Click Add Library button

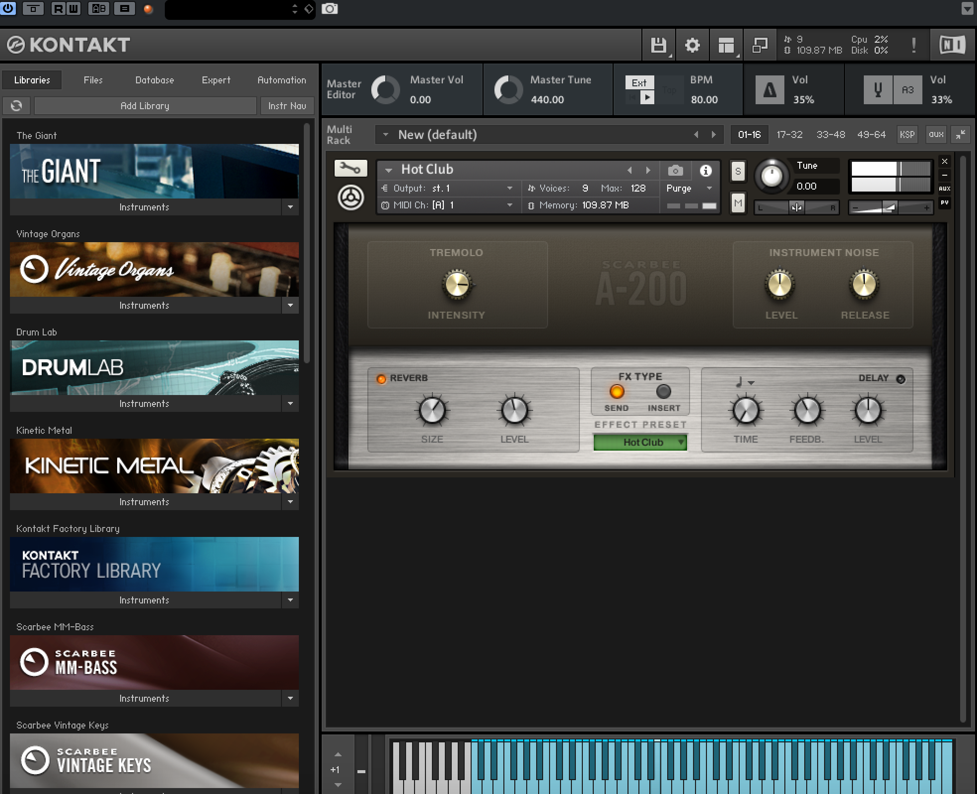click(145, 106)
